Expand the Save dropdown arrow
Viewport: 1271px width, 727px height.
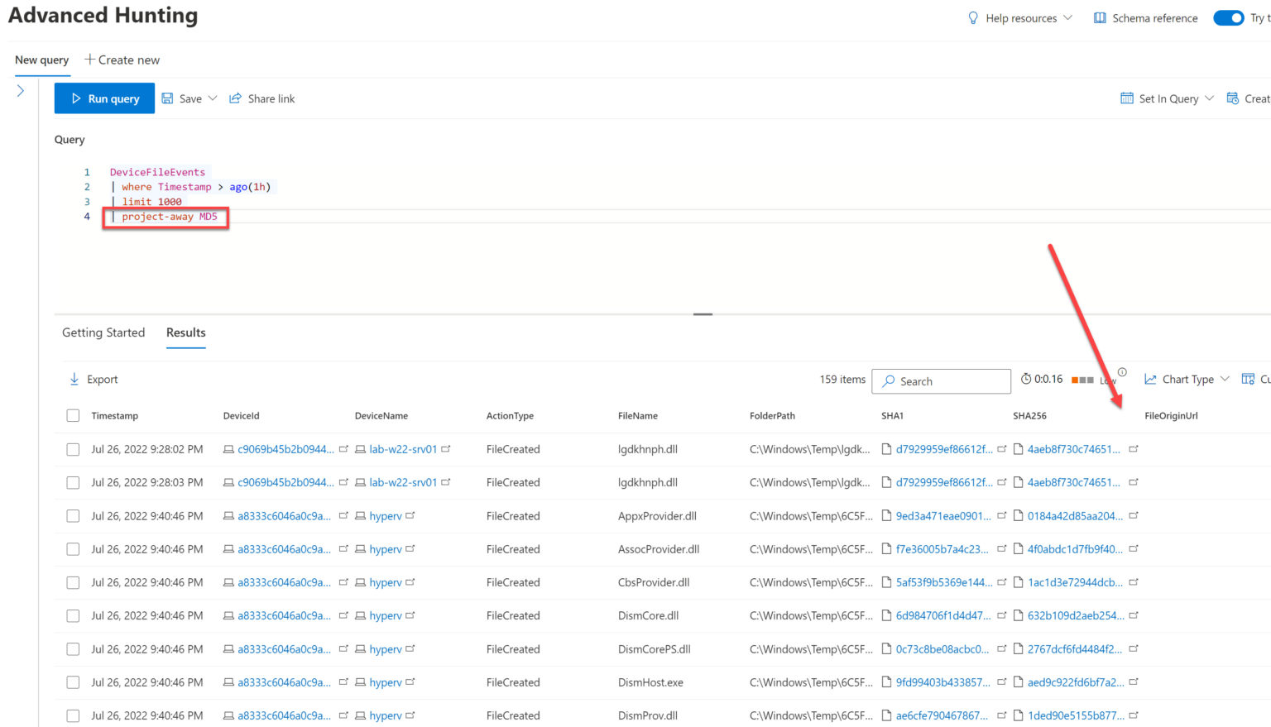coord(213,98)
